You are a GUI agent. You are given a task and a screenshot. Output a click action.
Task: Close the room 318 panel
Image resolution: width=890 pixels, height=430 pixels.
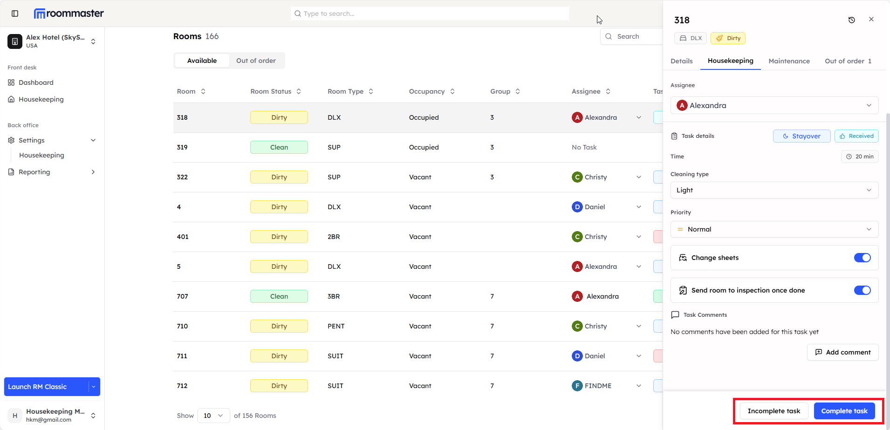871,20
